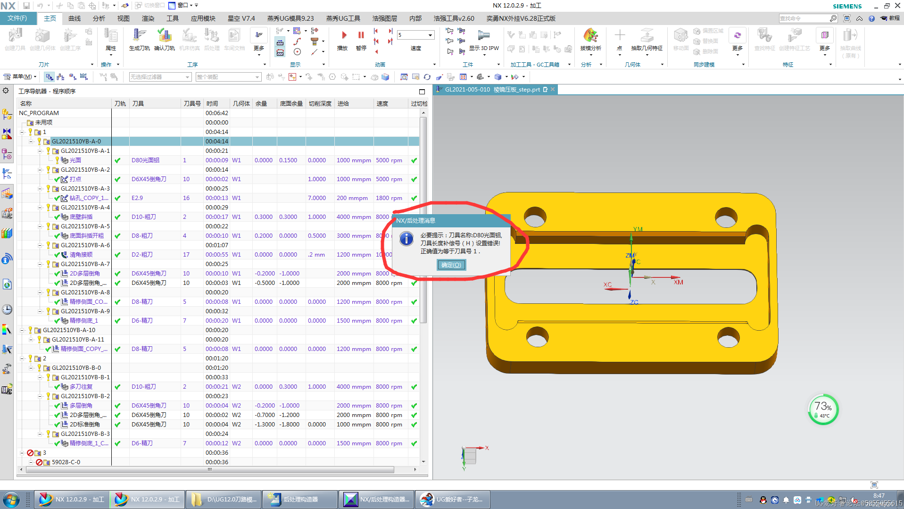Viewport: 904px width, 509px height.
Task: Open the 窗口 window dropdown
Action: pyautogui.click(x=183, y=5)
